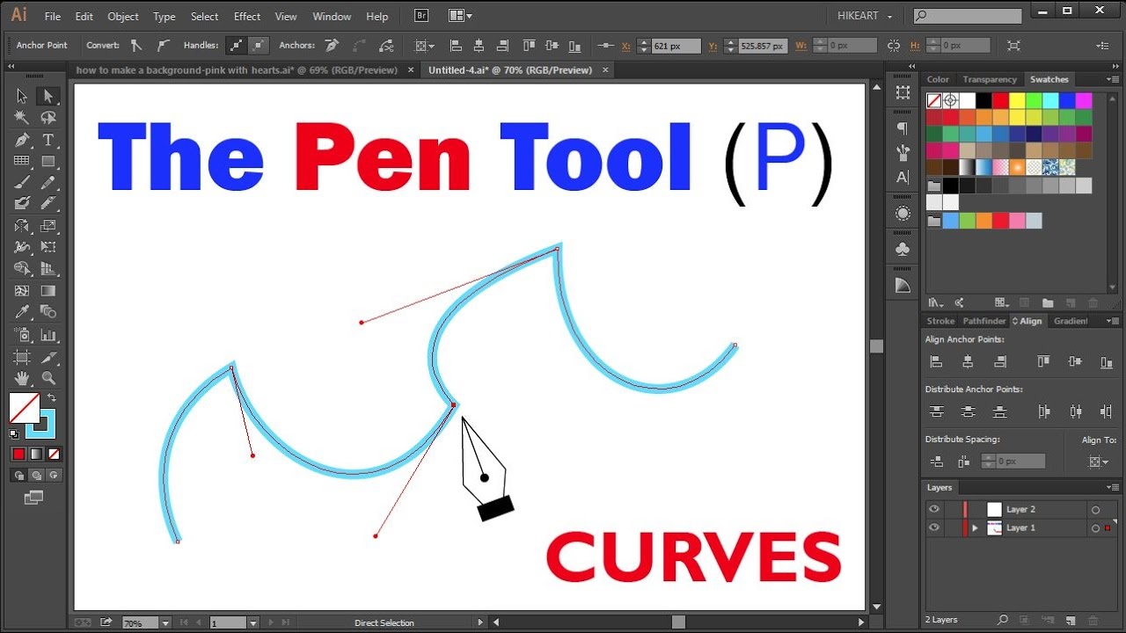Select the Magic Wand tool
This screenshot has height=633, width=1126.
pyautogui.click(x=22, y=118)
